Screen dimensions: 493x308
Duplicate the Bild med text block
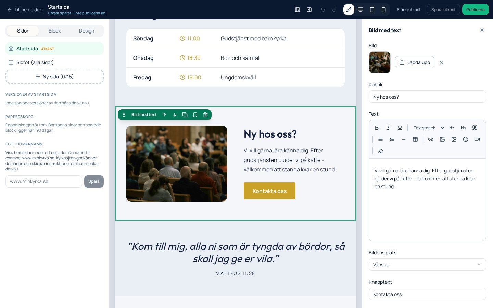pos(185,115)
